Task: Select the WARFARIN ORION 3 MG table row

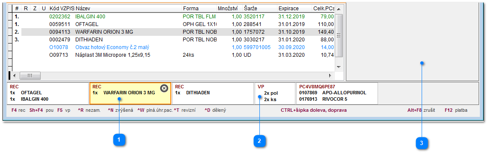Action: [x=173, y=32]
